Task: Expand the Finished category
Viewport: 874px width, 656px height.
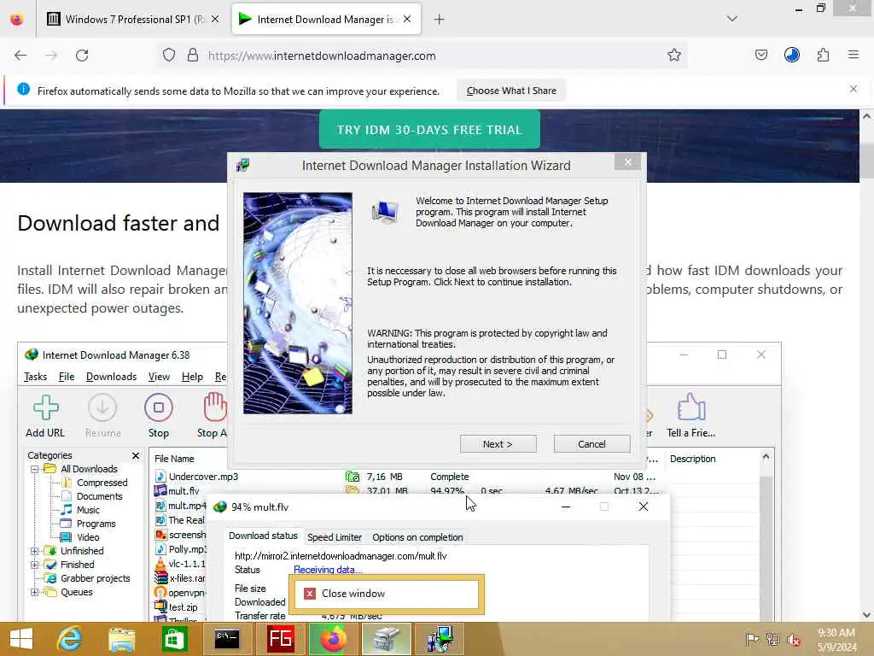Action: tap(34, 565)
